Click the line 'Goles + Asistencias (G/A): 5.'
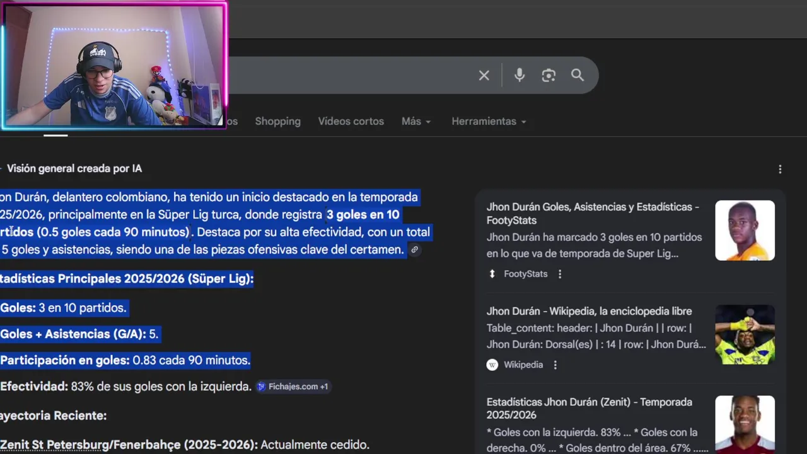This screenshot has height=454, width=807. [x=79, y=334]
